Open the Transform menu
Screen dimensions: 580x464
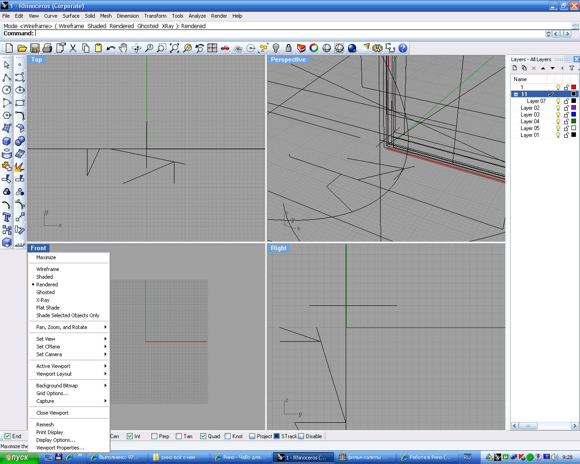tap(155, 16)
